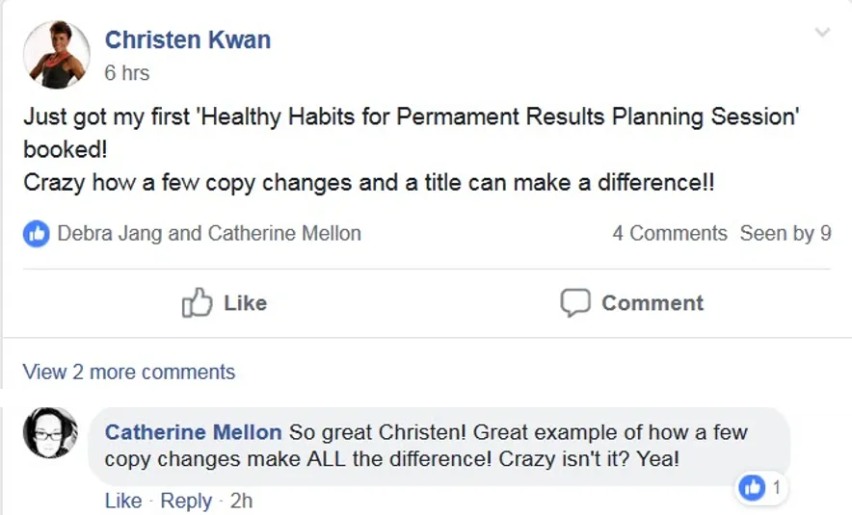Click the speech bubble Comment icon

click(x=575, y=303)
